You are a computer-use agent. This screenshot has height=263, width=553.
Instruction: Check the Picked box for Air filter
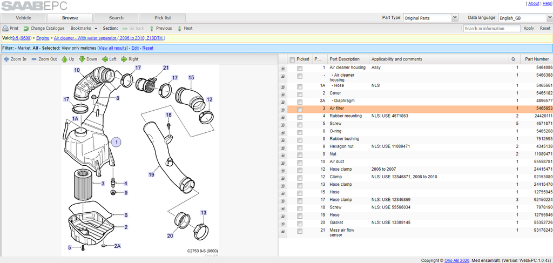tap(299, 110)
